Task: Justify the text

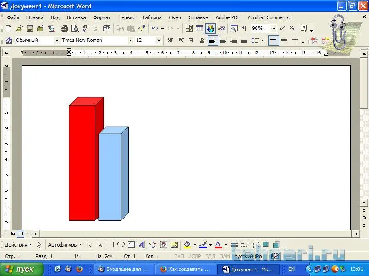Action: [244, 40]
